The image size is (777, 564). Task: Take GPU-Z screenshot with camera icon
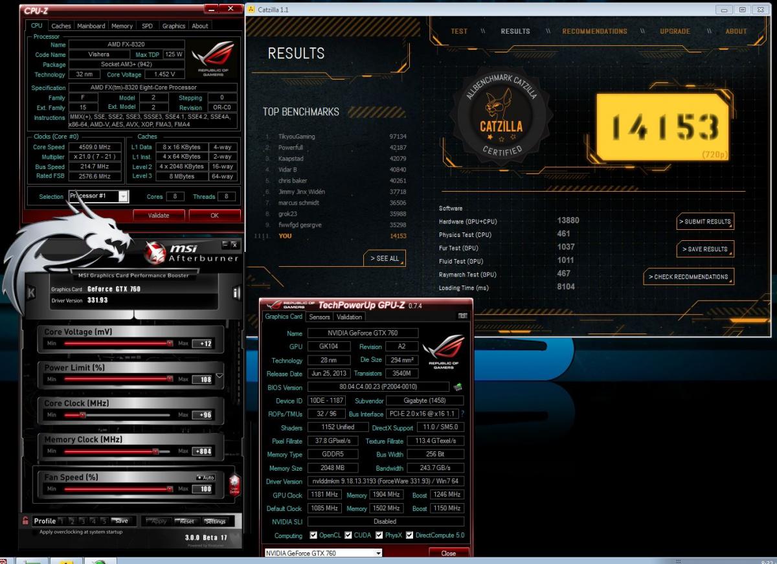[x=462, y=316]
